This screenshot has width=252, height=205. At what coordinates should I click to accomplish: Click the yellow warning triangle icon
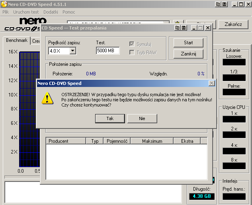[47, 98]
